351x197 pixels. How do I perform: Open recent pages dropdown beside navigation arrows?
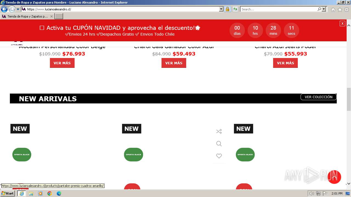tap(18, 9)
